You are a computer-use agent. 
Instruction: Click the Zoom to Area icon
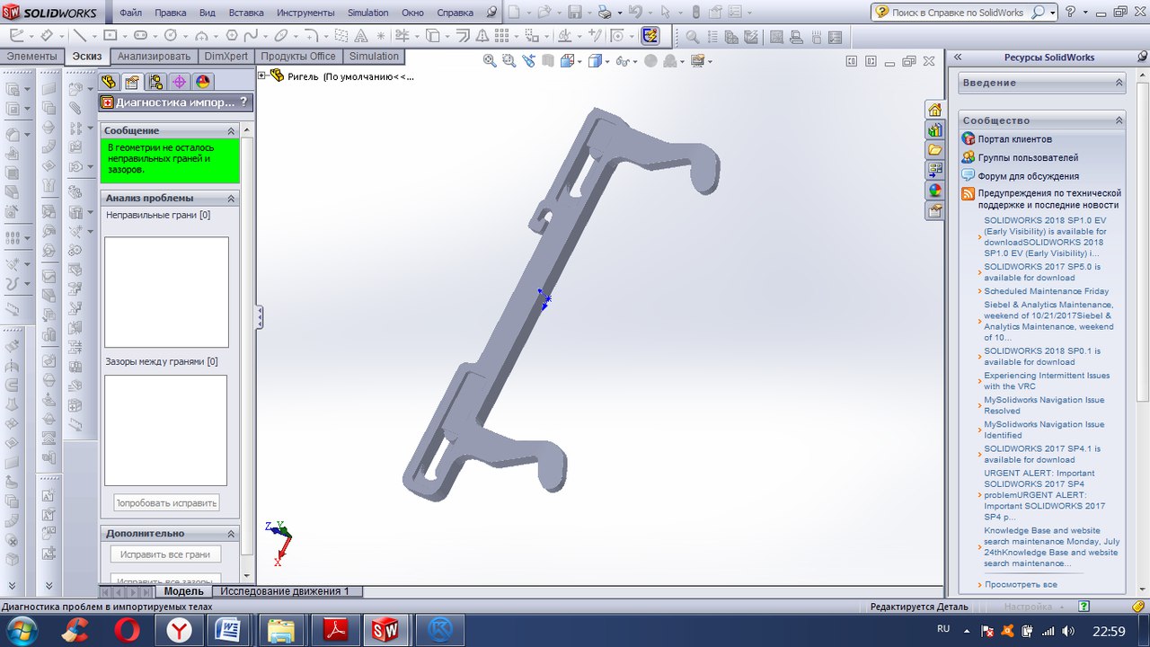509,61
